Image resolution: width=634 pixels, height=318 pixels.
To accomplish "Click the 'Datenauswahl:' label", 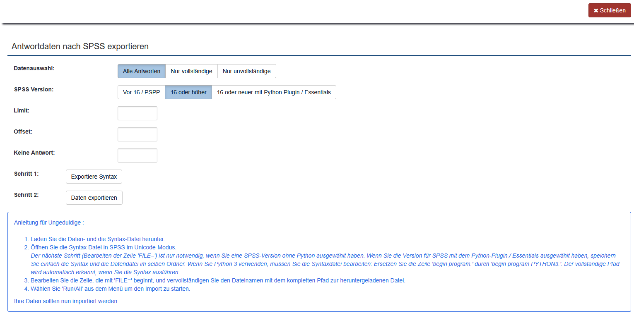I will (x=34, y=68).
